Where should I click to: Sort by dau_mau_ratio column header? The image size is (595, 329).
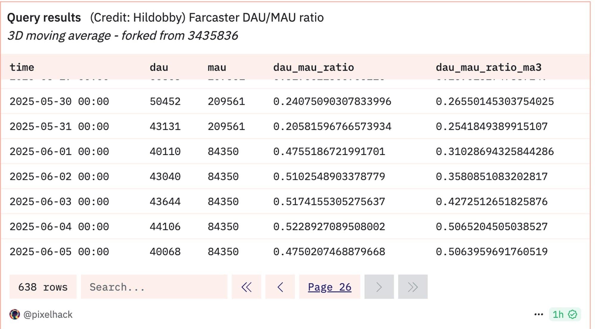(313, 67)
